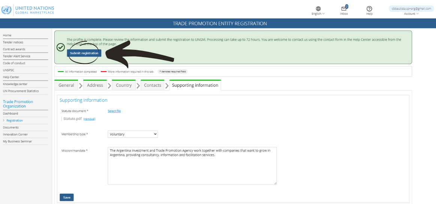This screenshot has width=436, height=204.
Task: Switch to the Address tab
Action: click(95, 85)
